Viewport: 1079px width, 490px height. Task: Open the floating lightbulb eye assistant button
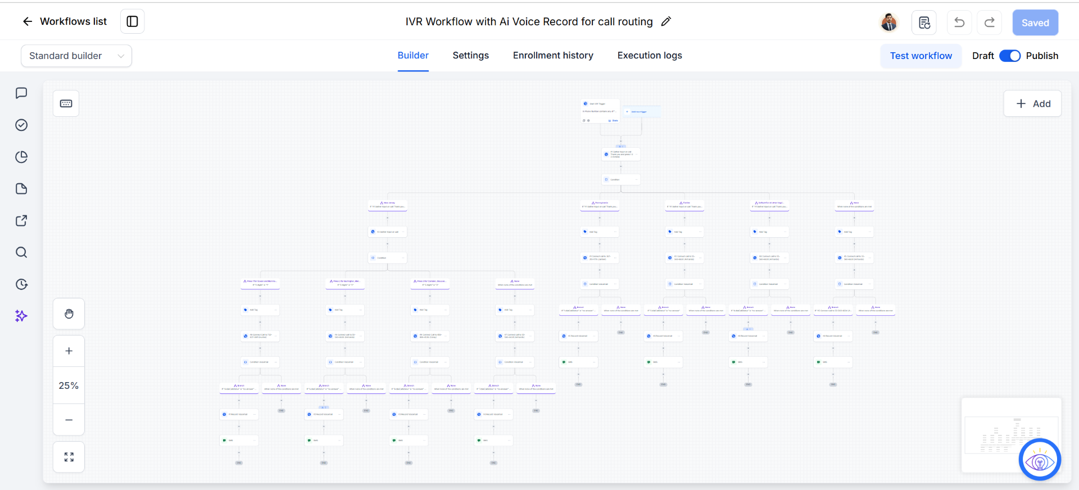tap(1040, 460)
